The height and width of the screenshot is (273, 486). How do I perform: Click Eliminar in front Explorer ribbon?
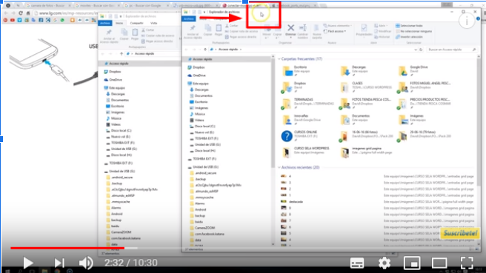click(x=290, y=30)
